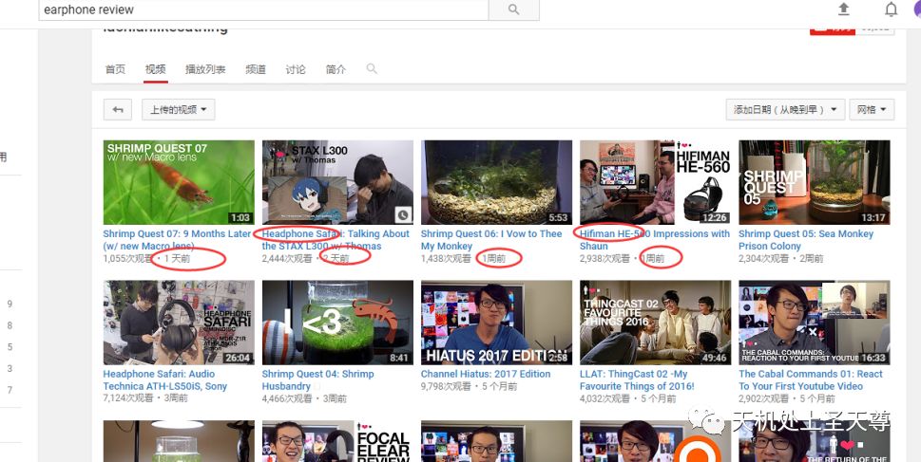921x462 pixels.
Task: Expand the 上传的视频 dropdown
Action: 179,110
